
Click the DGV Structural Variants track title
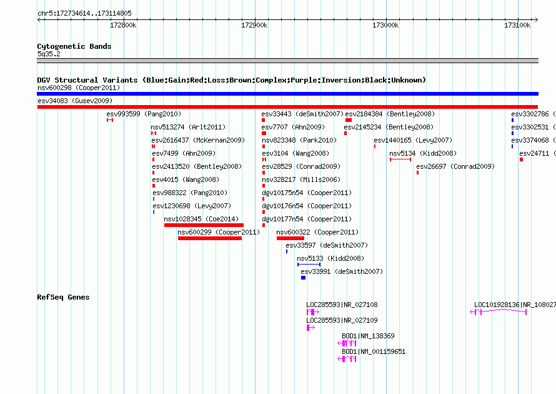(x=232, y=80)
